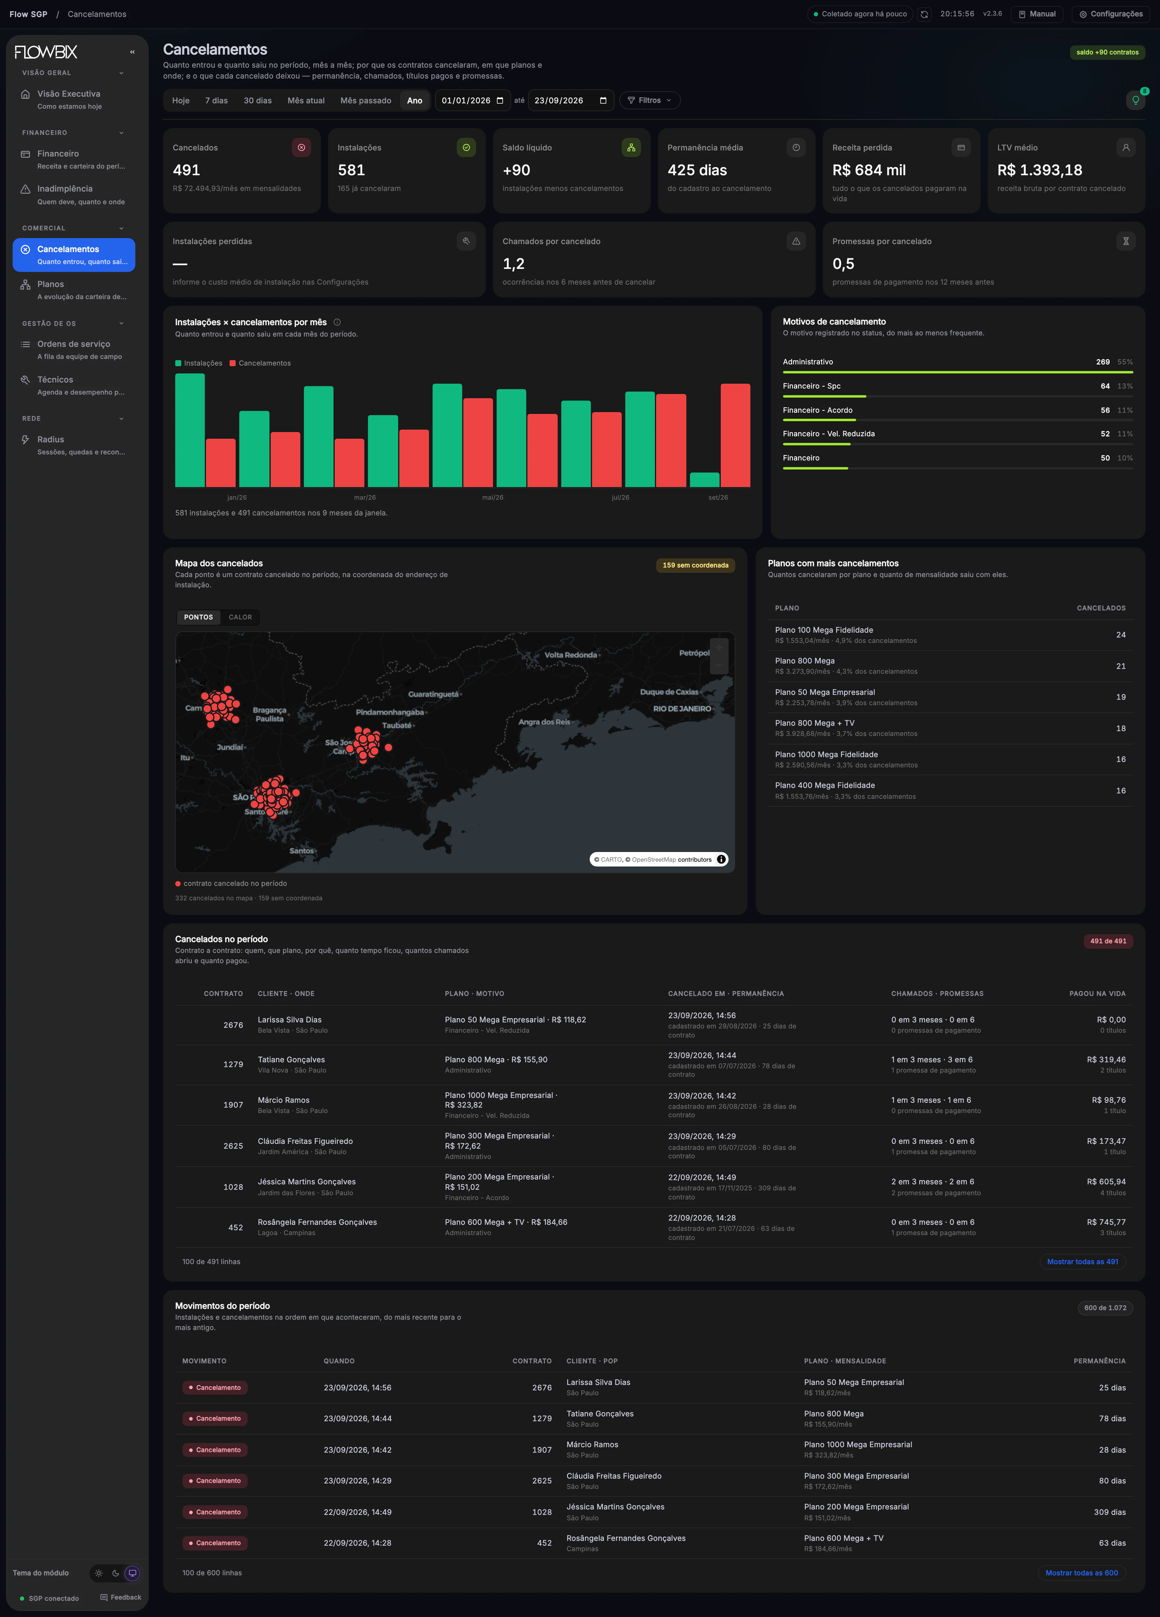The width and height of the screenshot is (1160, 1617).
Task: Click the Instalações perdidas card icon
Action: coord(466,241)
